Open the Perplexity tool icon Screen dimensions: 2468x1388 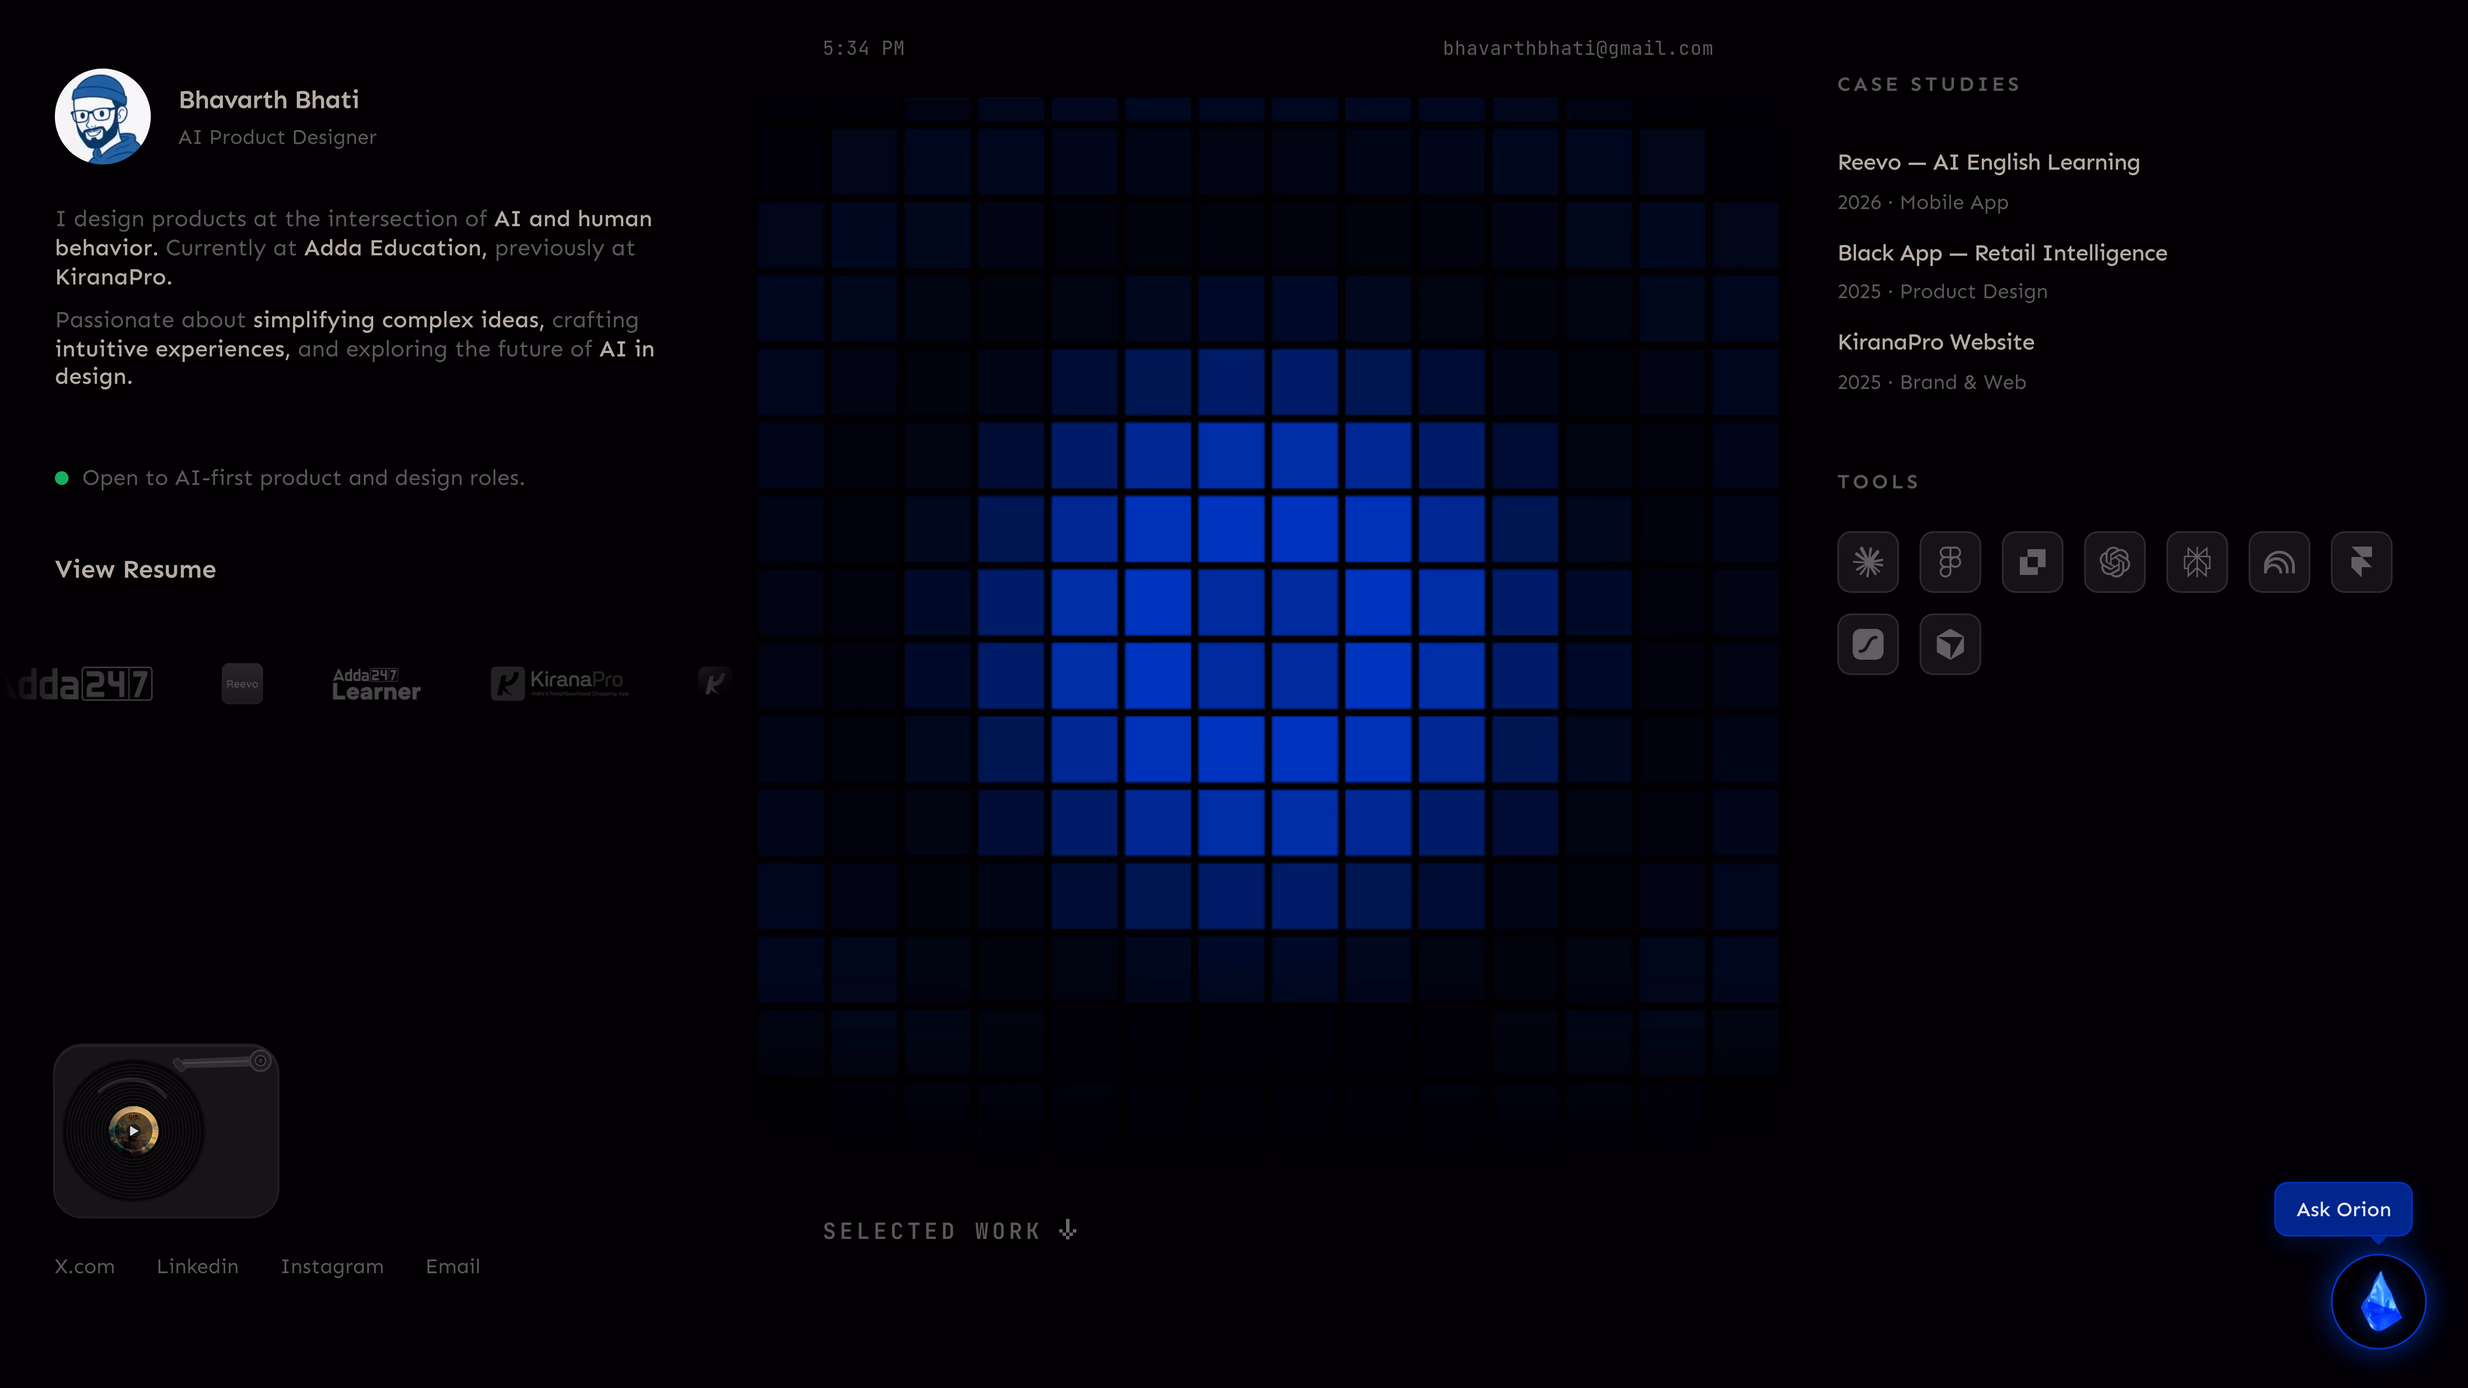pyautogui.click(x=2197, y=562)
